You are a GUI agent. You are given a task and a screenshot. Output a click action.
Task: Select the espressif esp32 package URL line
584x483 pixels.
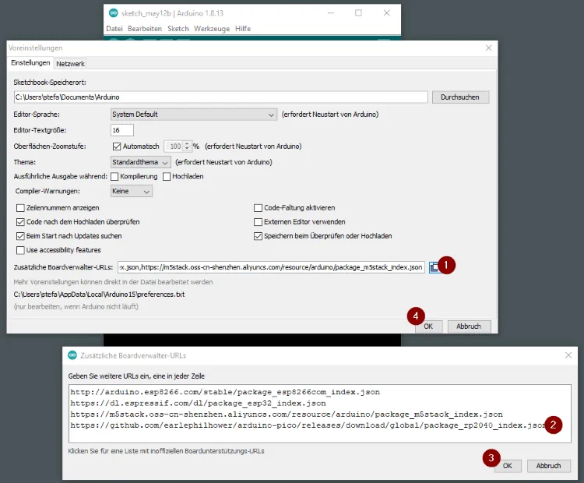click(198, 404)
